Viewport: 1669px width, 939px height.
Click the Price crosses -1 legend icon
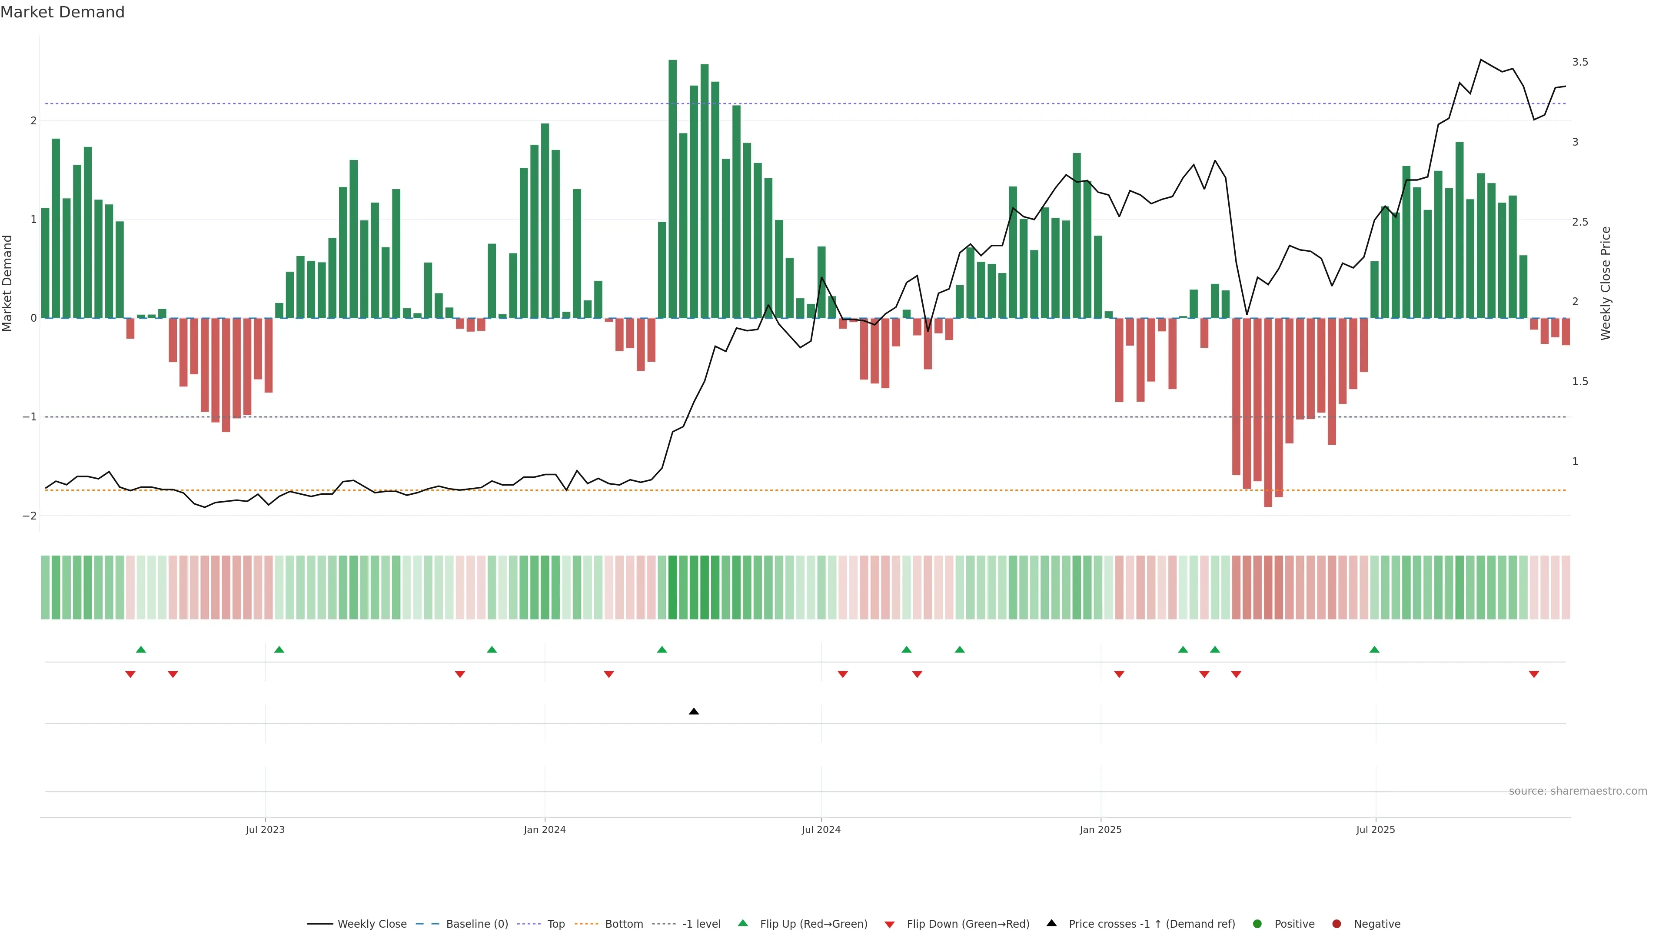pos(1051,923)
